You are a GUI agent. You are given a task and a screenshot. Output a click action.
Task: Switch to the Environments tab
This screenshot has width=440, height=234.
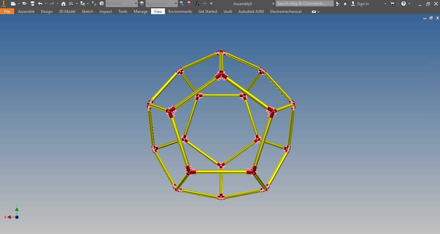[180, 11]
